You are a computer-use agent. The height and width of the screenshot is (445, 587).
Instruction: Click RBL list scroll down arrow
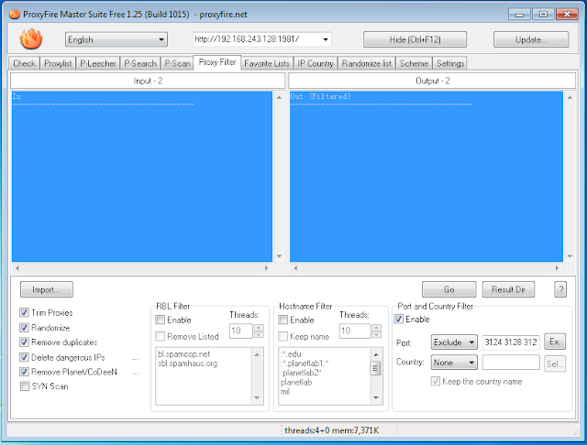pyautogui.click(x=257, y=398)
